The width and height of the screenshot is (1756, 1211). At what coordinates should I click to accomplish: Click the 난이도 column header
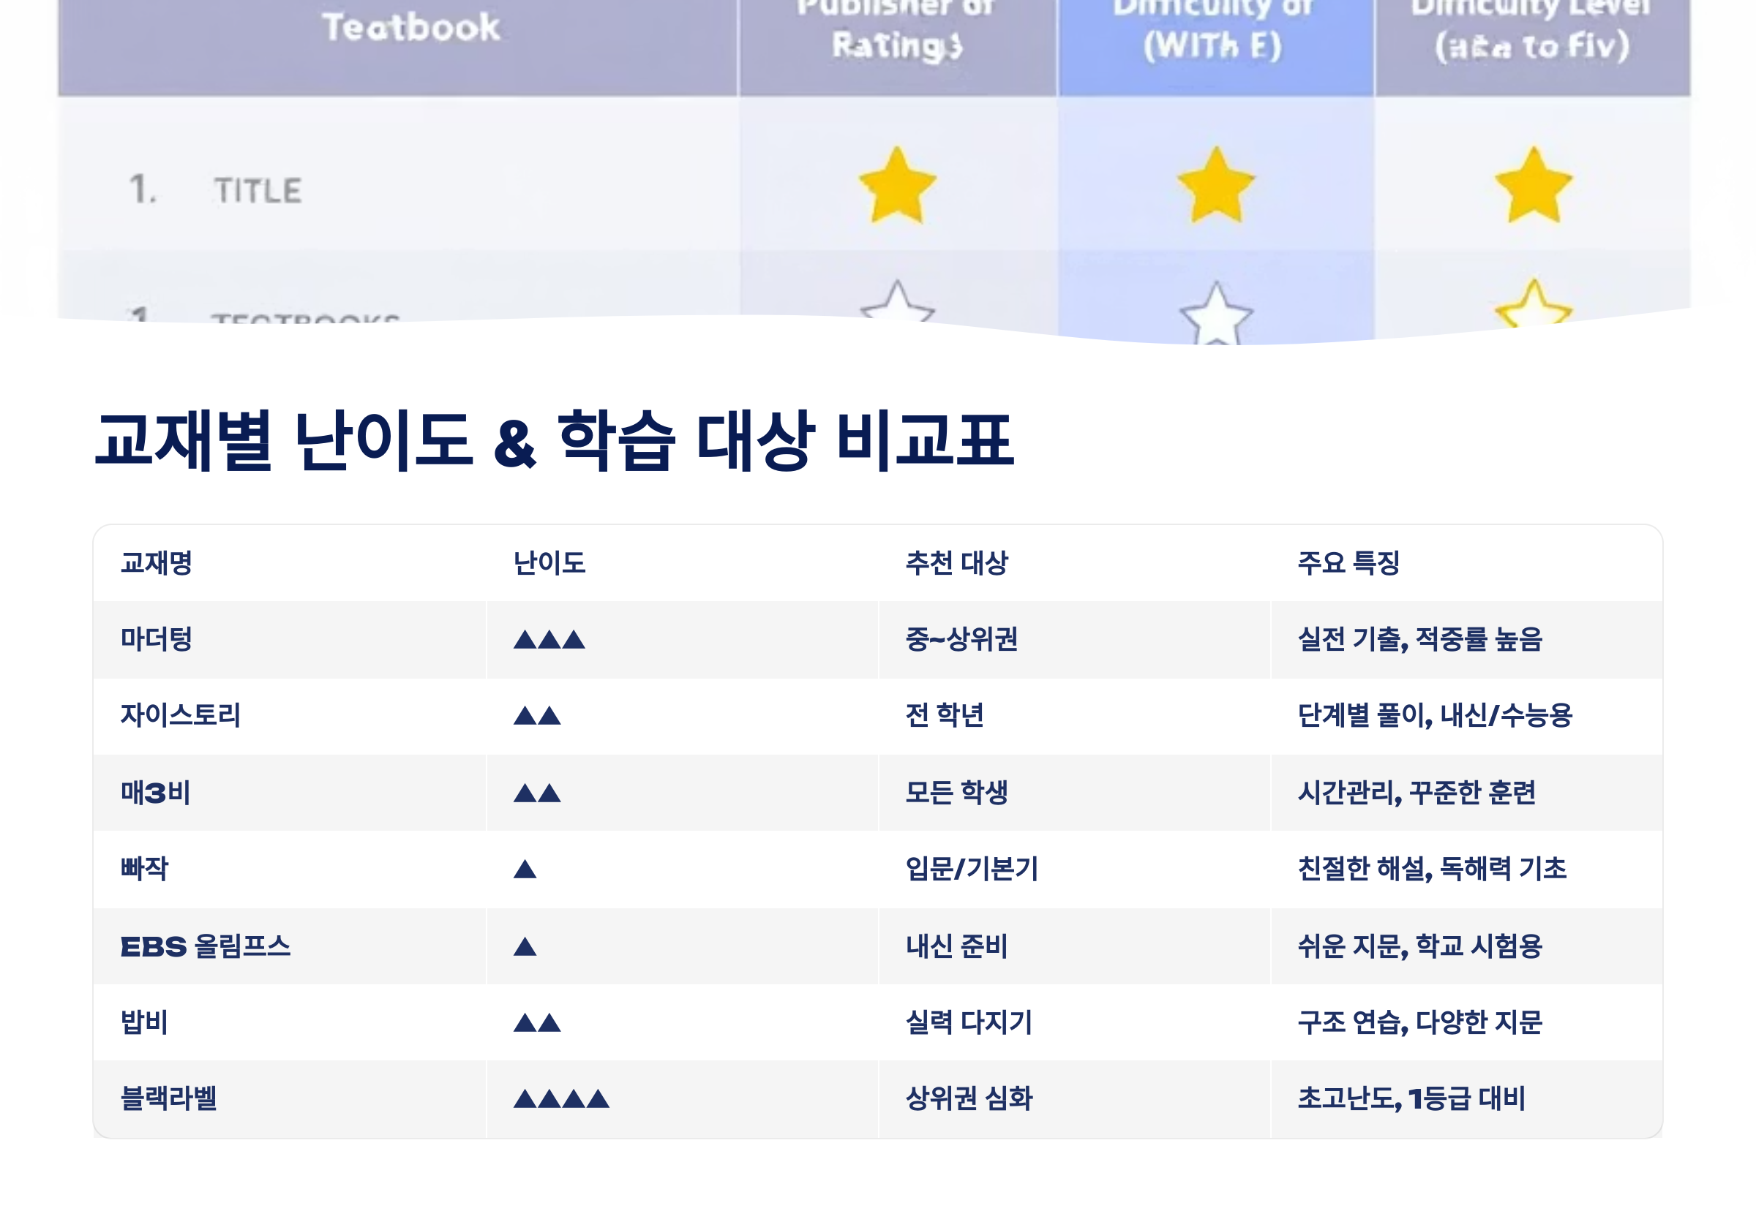click(x=549, y=563)
